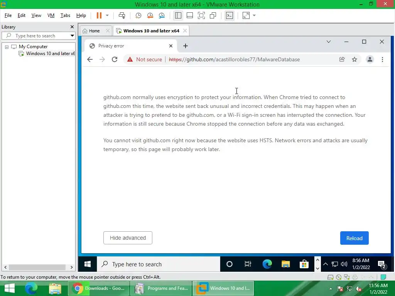Screen dimensions: 395x296
Task: Open the File menu
Action: click(8, 15)
